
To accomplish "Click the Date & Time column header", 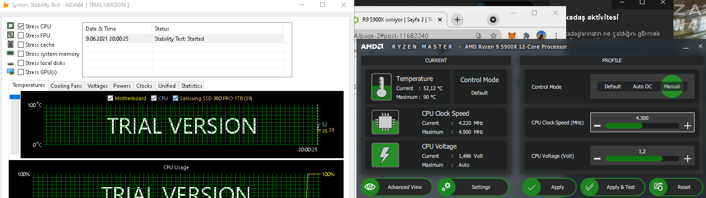I will [x=117, y=29].
